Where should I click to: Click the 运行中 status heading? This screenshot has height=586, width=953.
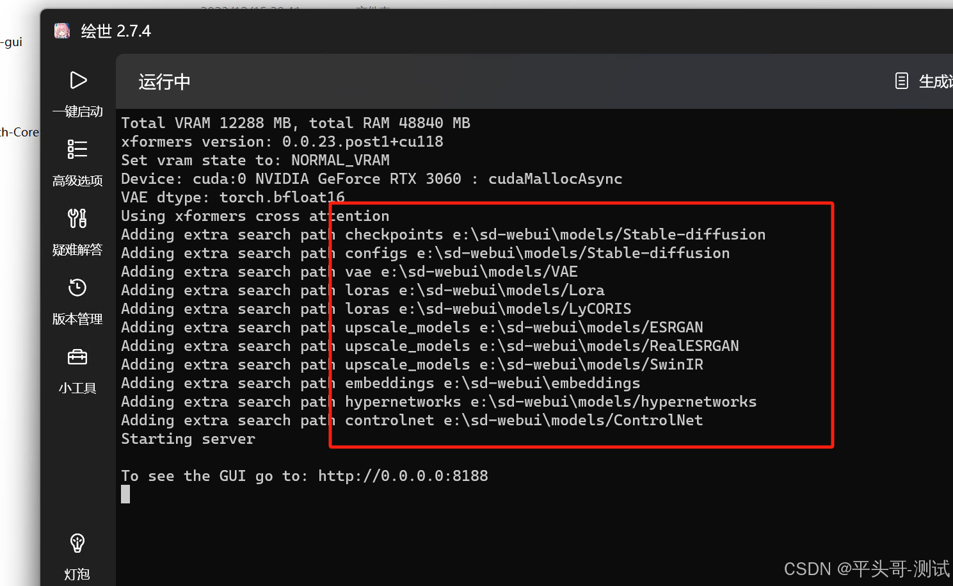tap(164, 82)
